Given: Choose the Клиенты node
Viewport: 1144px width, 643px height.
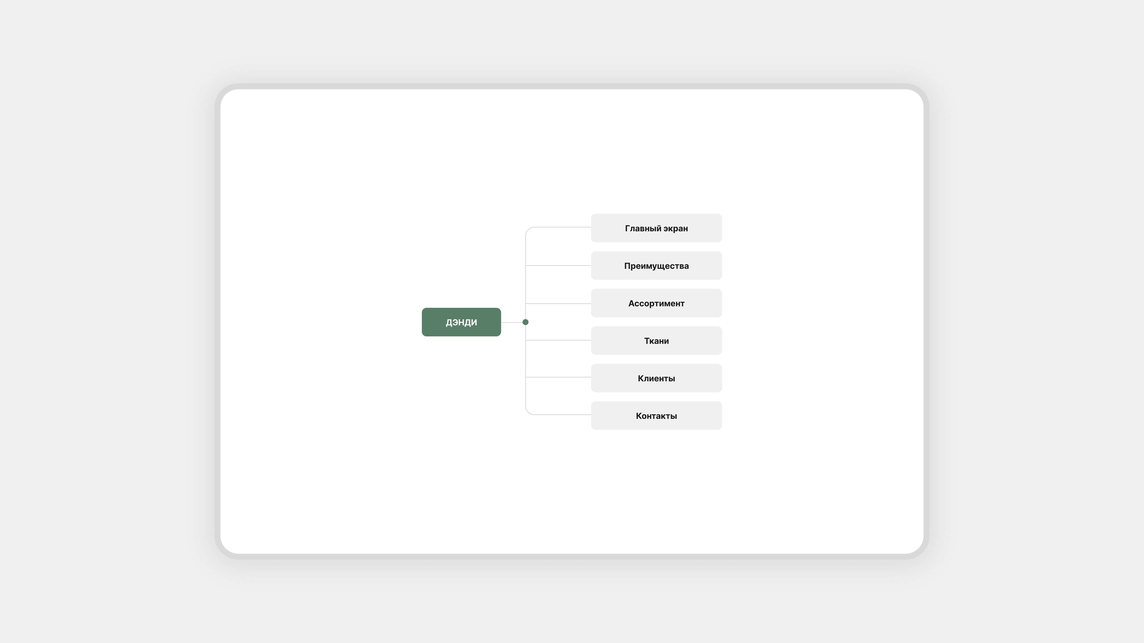Looking at the screenshot, I should click(x=656, y=378).
